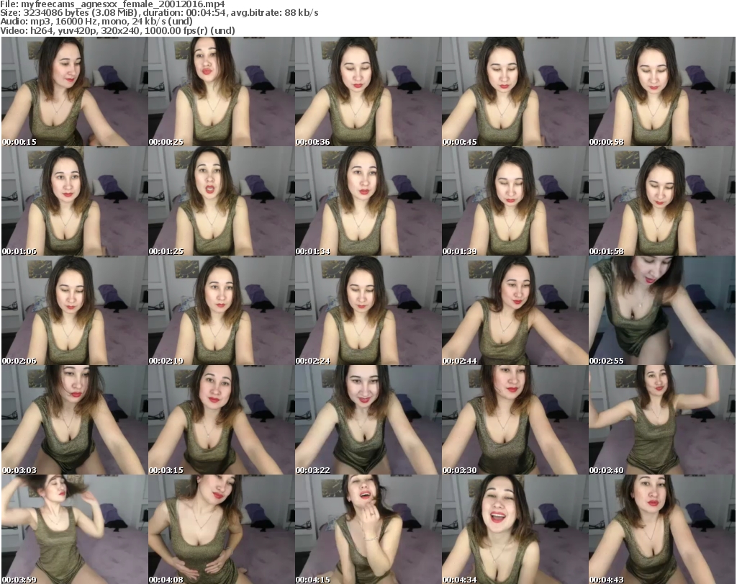Pick the frame marked 00:01:34

point(368,201)
